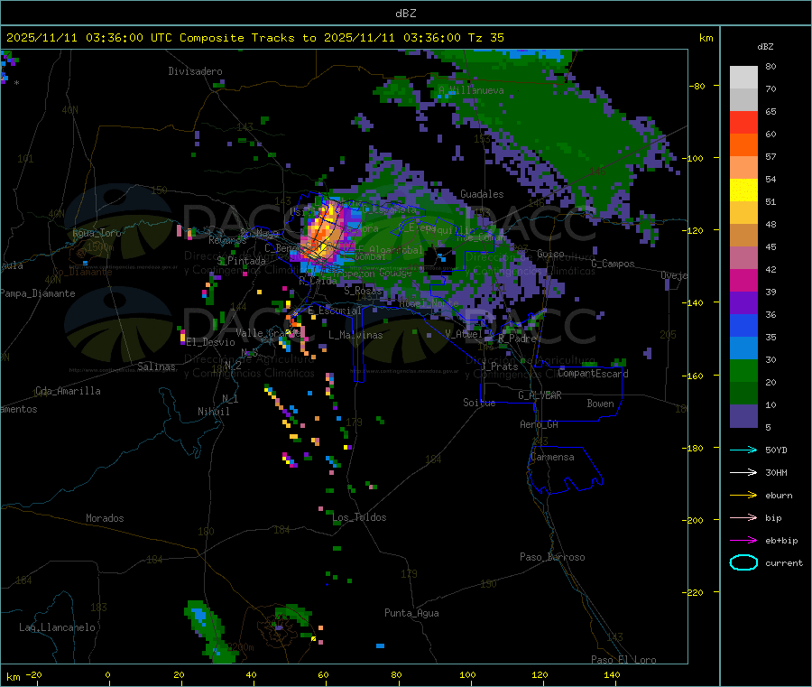Click the Agua_Toro place label
The image size is (812, 687).
click(97, 233)
